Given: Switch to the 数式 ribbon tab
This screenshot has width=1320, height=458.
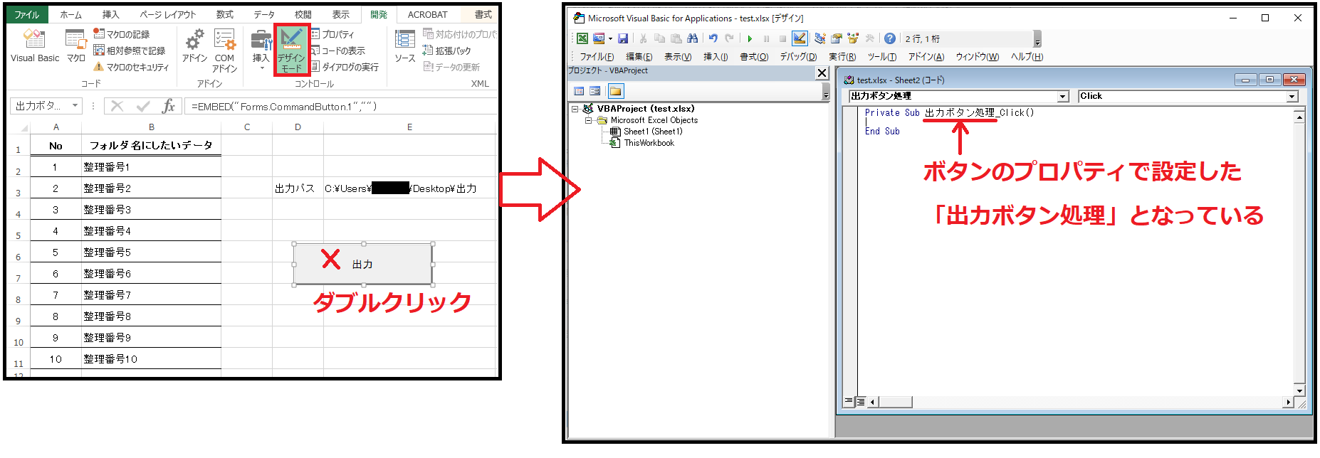Looking at the screenshot, I should click(x=225, y=14).
